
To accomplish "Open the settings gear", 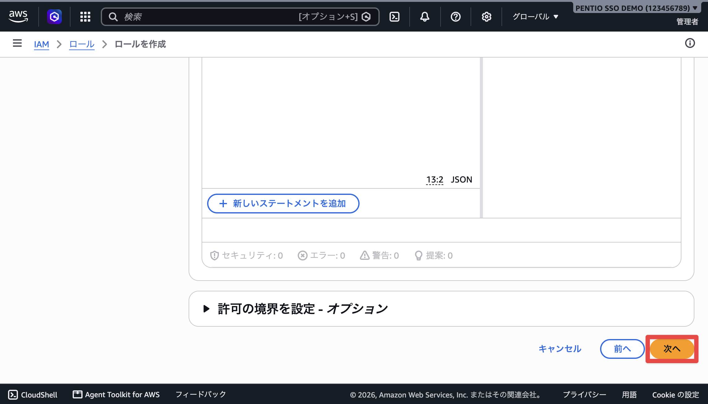I will (486, 17).
